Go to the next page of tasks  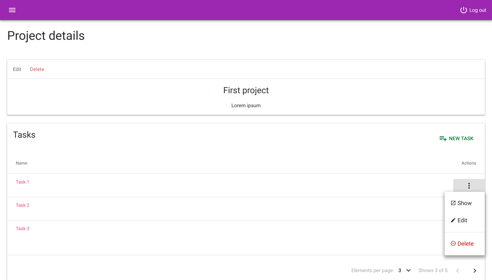(475, 271)
